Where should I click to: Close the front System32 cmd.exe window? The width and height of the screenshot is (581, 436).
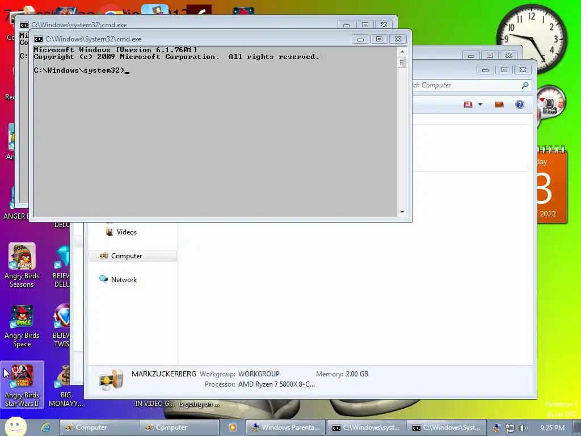398,39
